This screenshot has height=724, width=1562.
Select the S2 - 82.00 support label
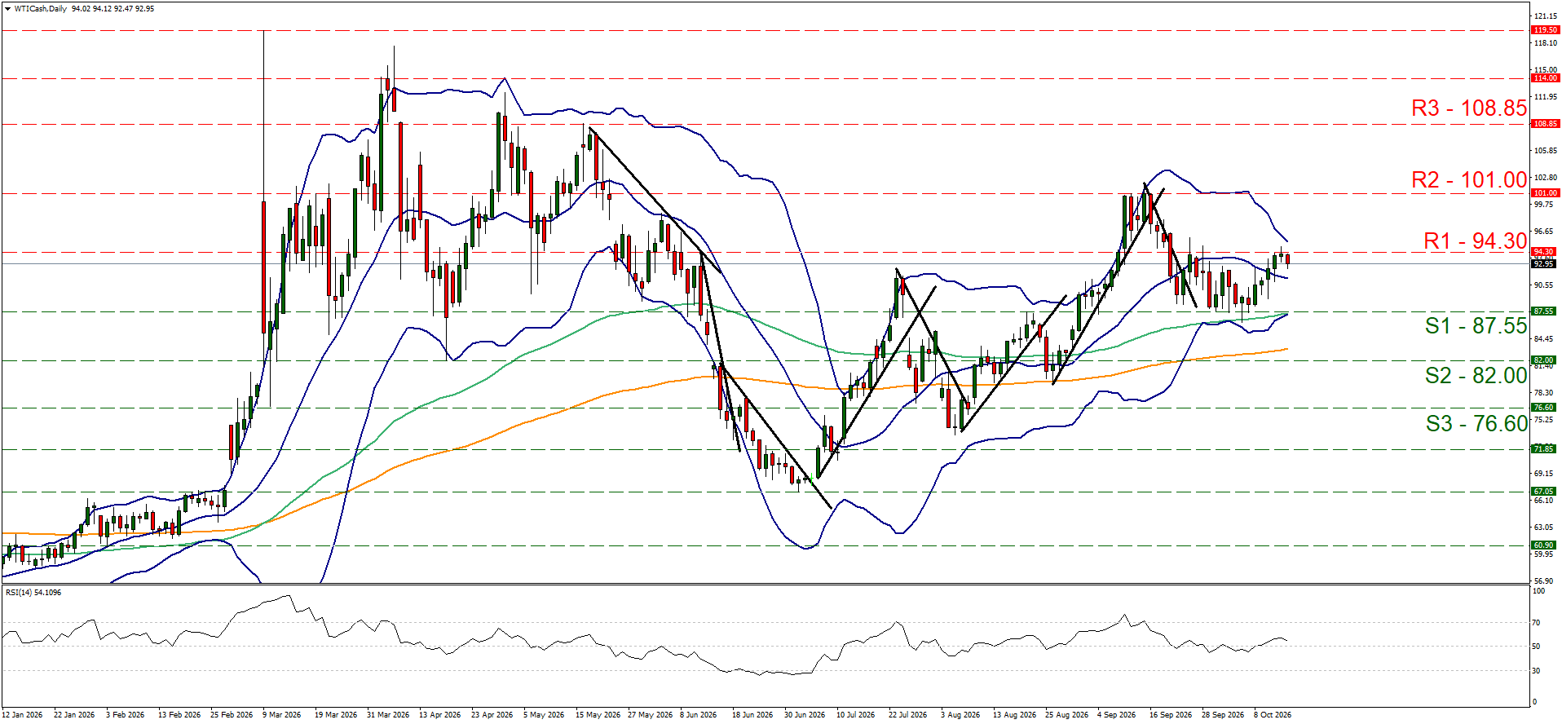[1476, 376]
